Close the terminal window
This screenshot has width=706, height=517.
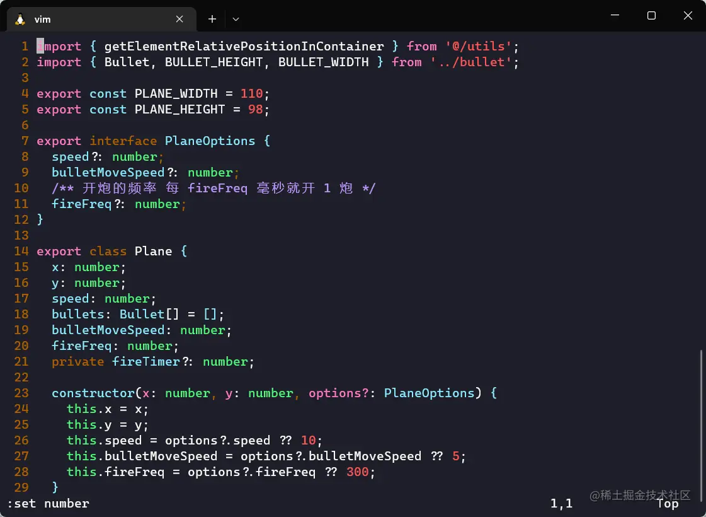[688, 15]
